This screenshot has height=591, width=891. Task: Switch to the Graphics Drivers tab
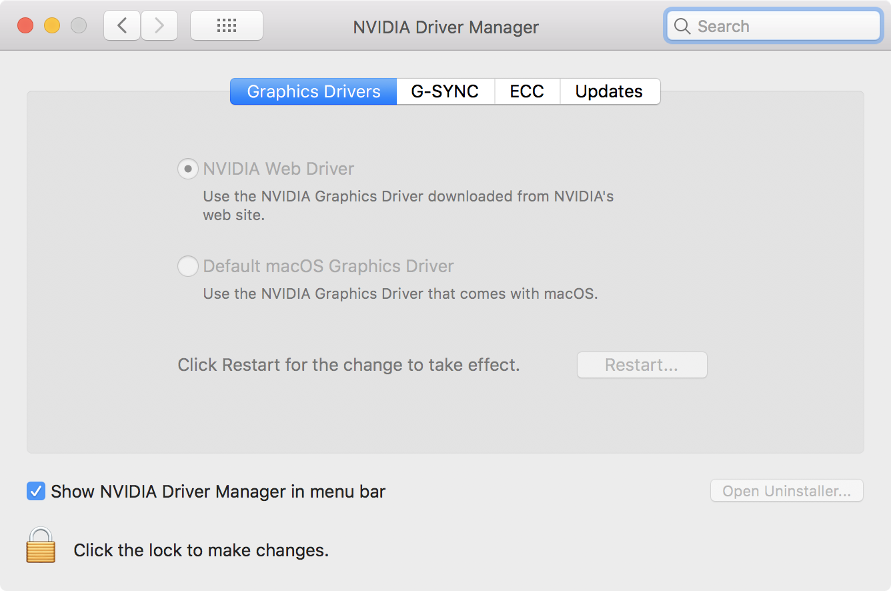313,91
